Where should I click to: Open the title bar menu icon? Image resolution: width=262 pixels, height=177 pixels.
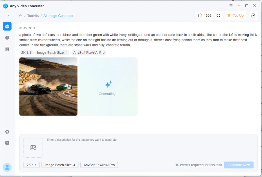[x=231, y=6]
